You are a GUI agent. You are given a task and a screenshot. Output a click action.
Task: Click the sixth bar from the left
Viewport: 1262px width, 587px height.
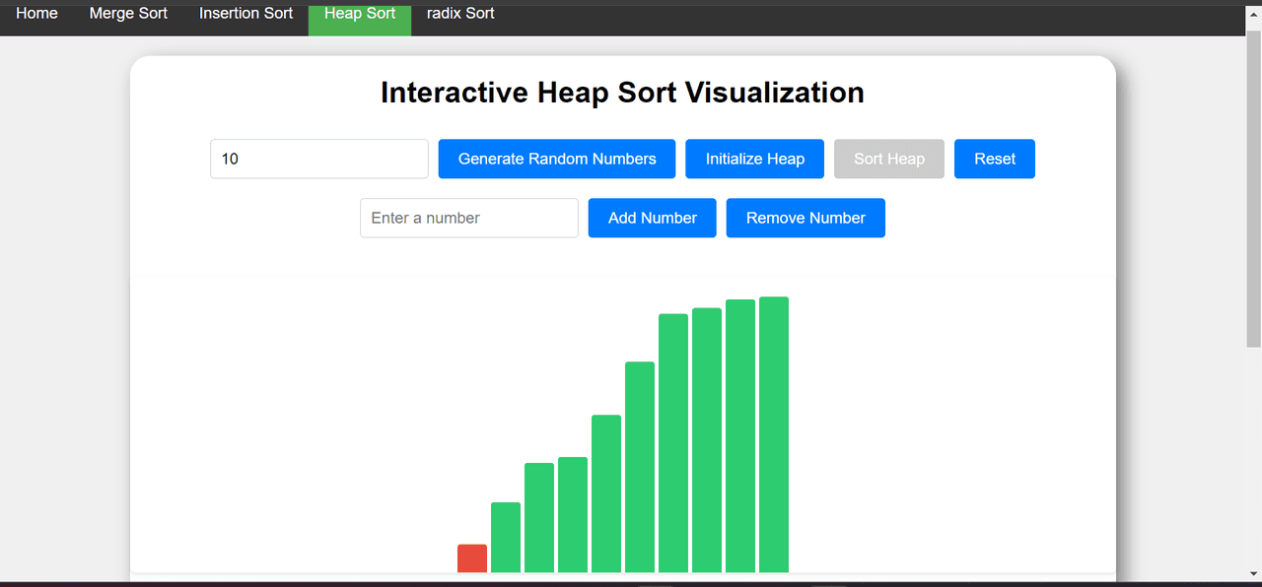[640, 467]
